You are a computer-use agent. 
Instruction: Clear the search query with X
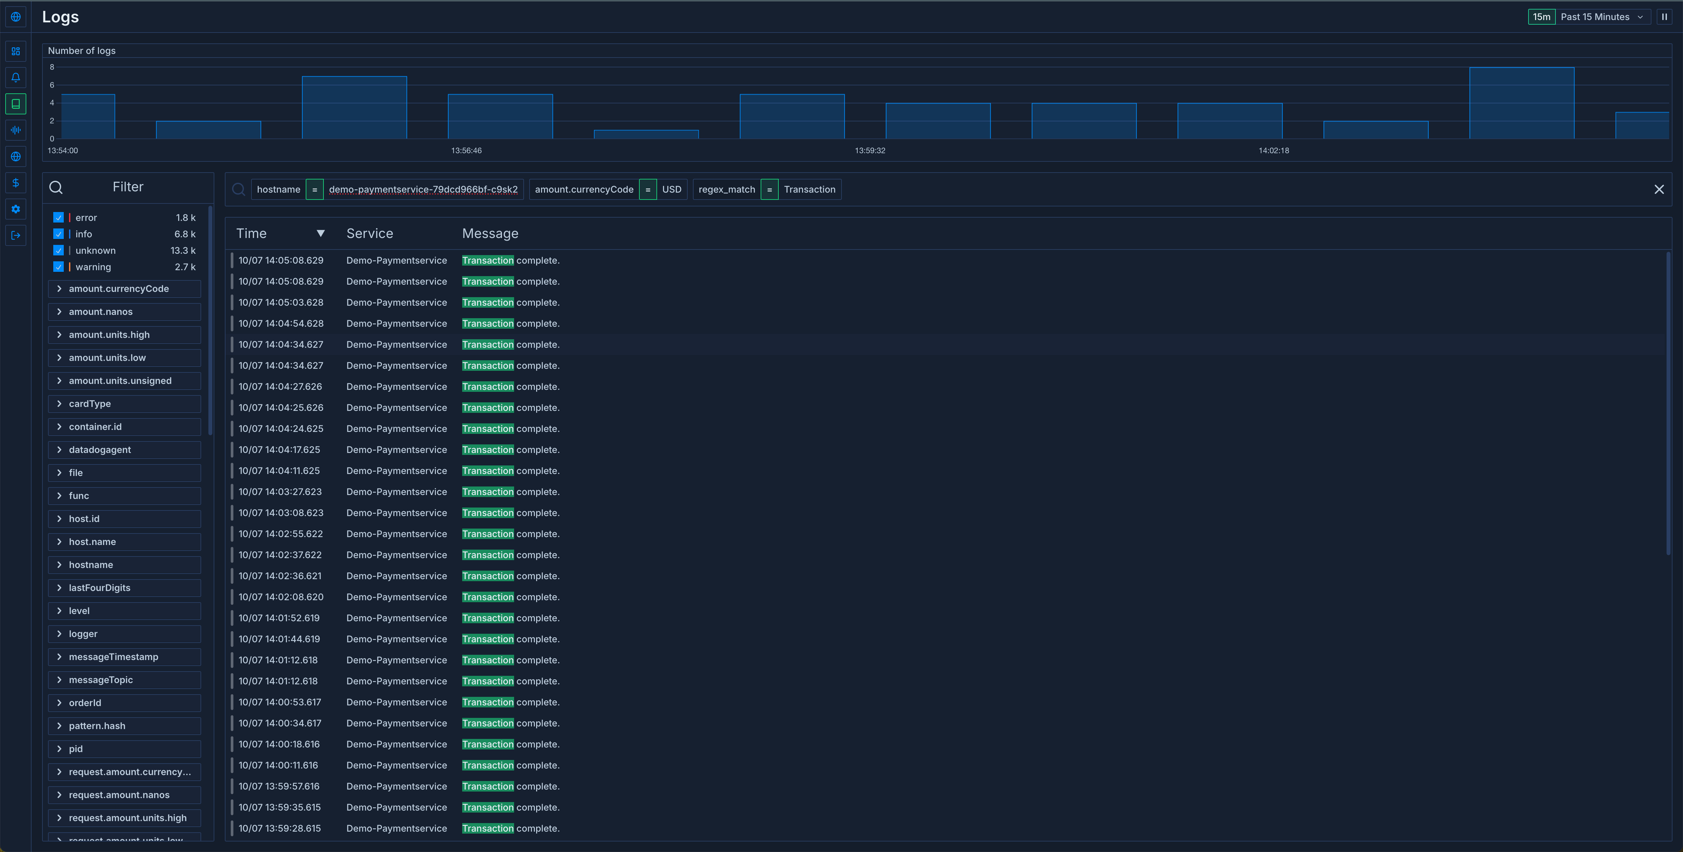pos(1659,189)
